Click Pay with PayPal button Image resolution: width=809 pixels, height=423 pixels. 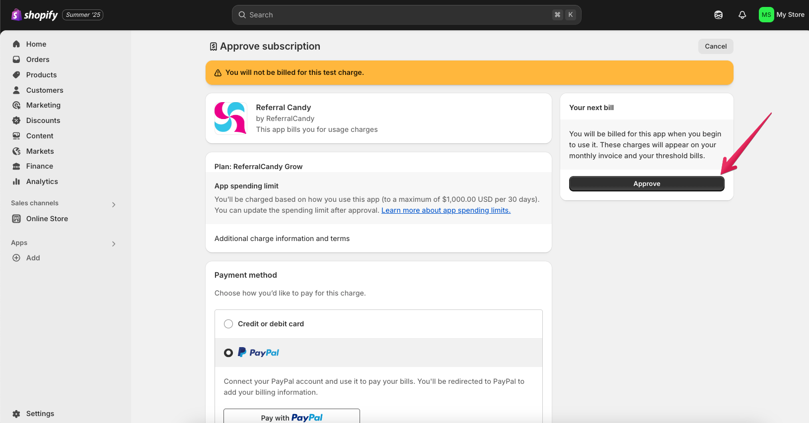(x=292, y=418)
